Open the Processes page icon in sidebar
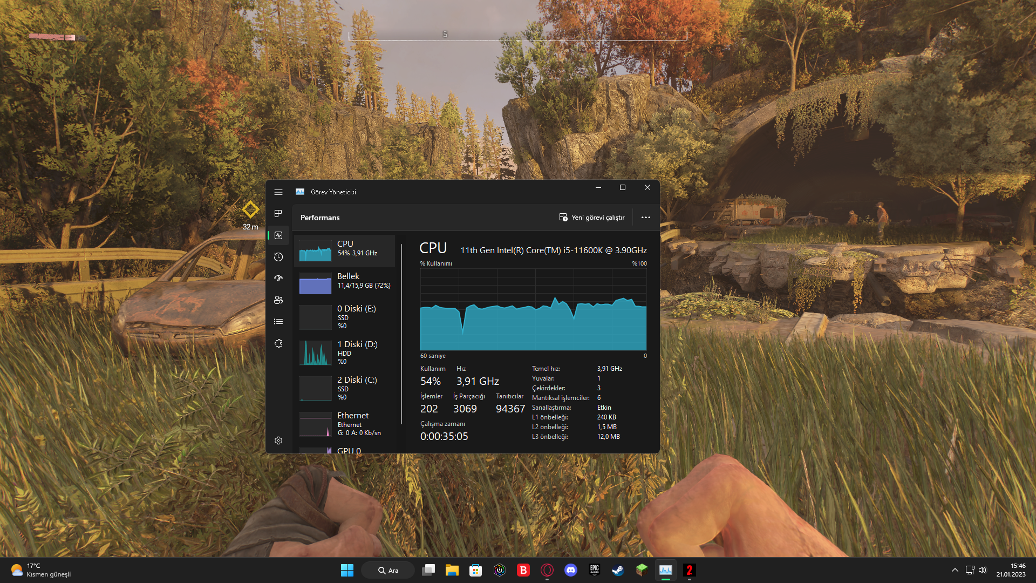1036x583 pixels. (x=278, y=214)
